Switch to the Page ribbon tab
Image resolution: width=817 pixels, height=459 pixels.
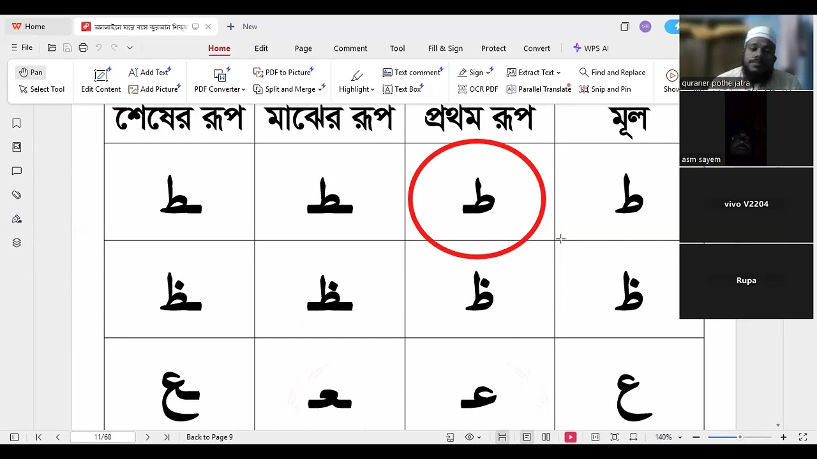pos(303,48)
